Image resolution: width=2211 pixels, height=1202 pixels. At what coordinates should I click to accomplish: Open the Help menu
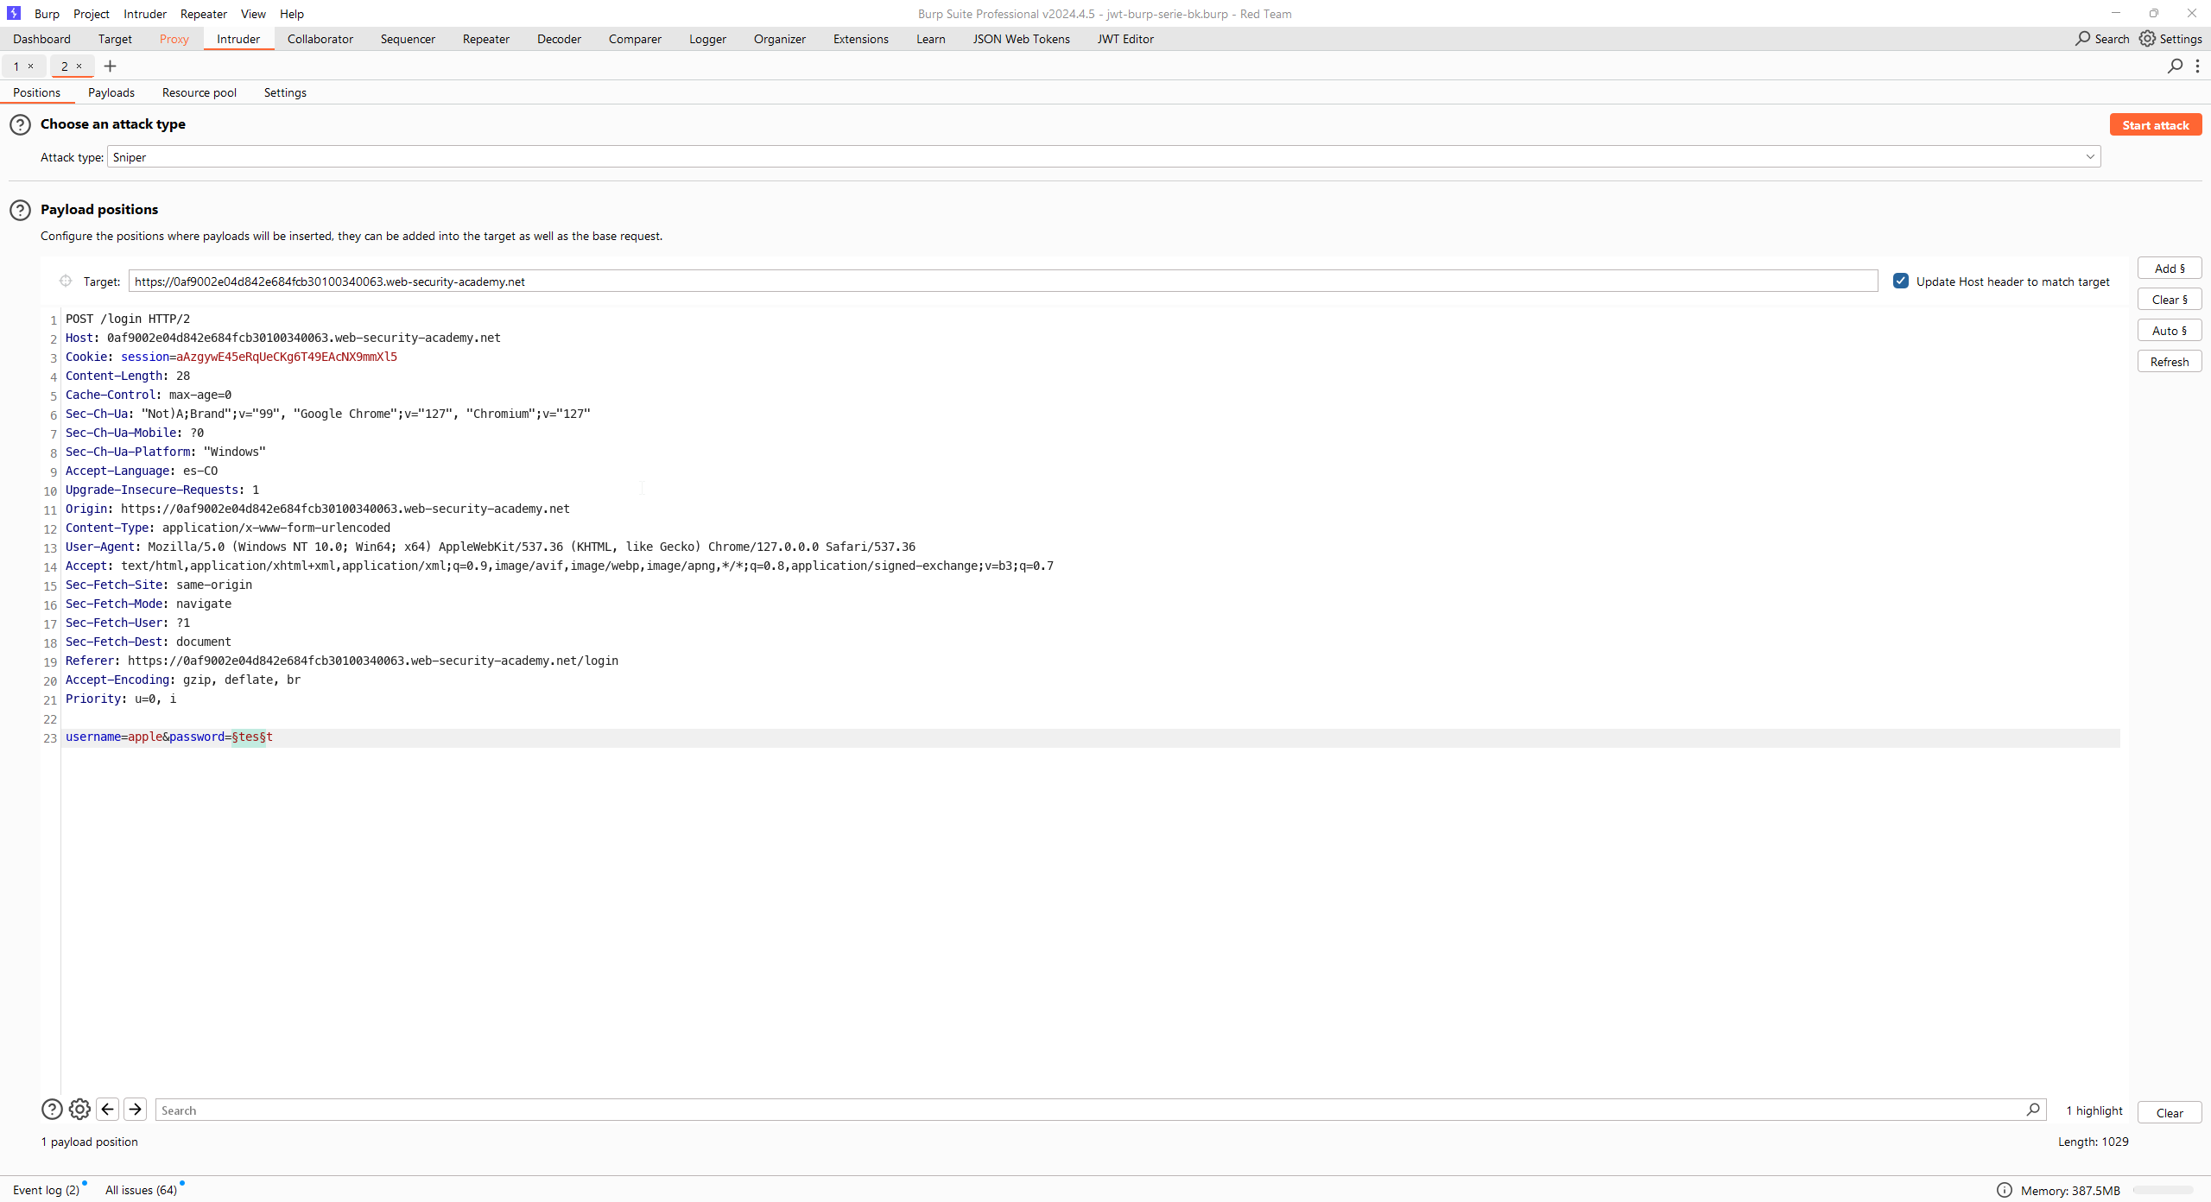292,14
